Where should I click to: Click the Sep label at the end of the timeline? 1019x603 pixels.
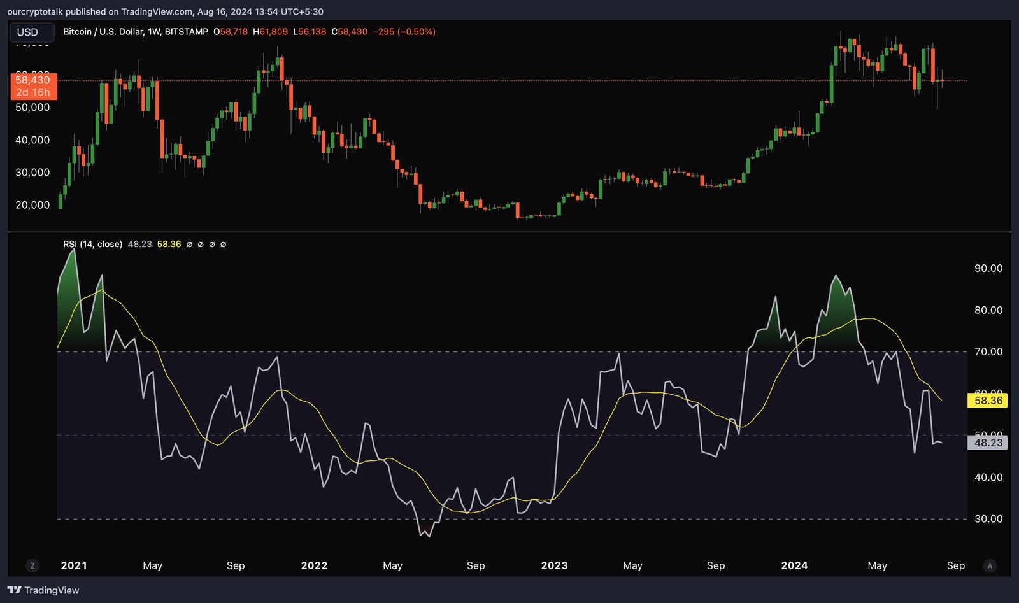956,565
